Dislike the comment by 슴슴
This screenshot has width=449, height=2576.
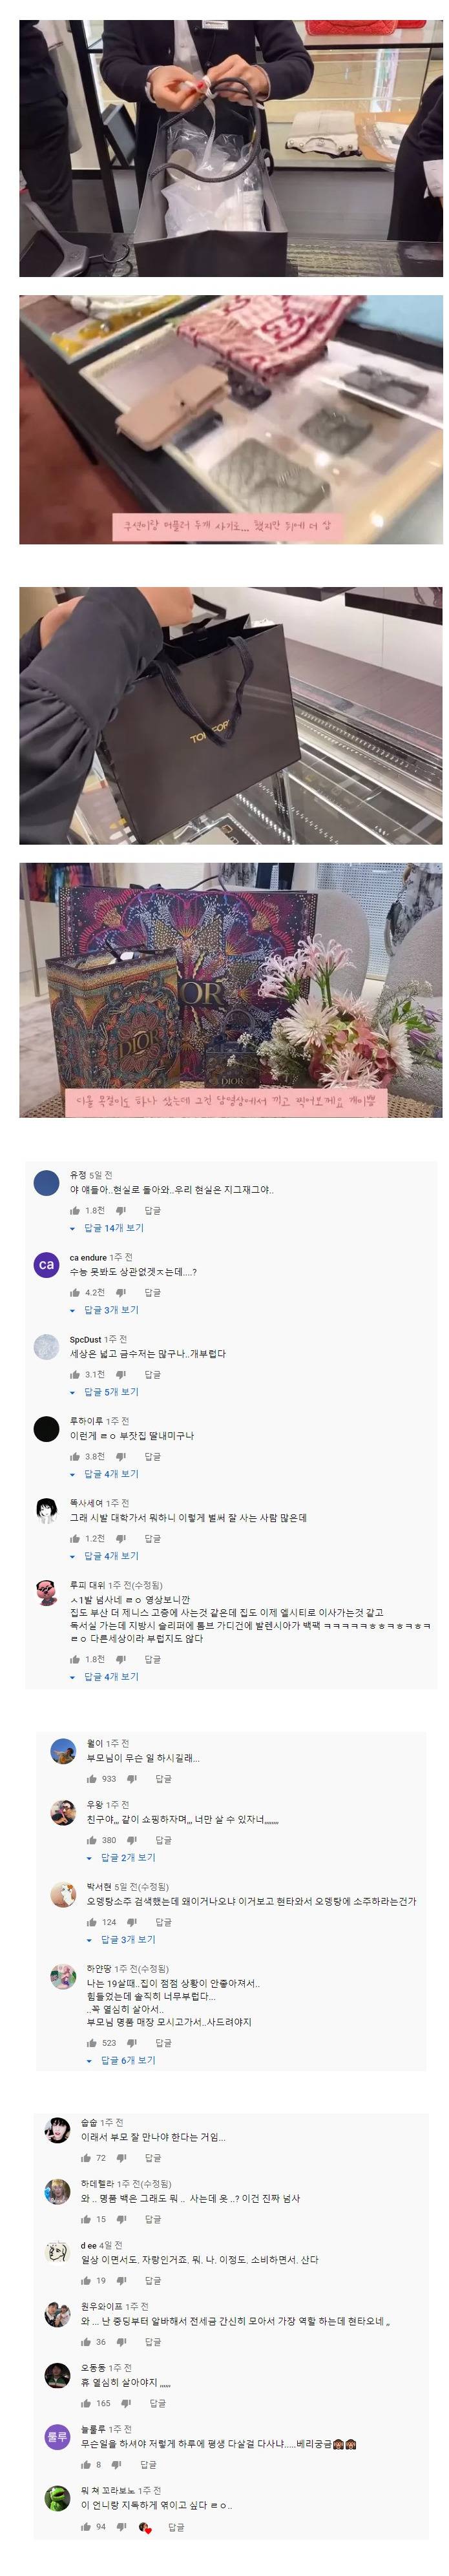point(121,2158)
